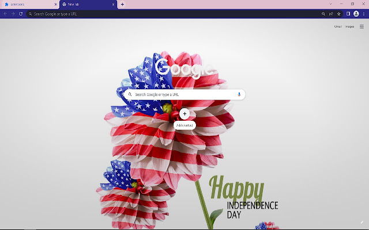369x230 pixels.
Task: Click the Add shortcut label
Action: pos(184,125)
